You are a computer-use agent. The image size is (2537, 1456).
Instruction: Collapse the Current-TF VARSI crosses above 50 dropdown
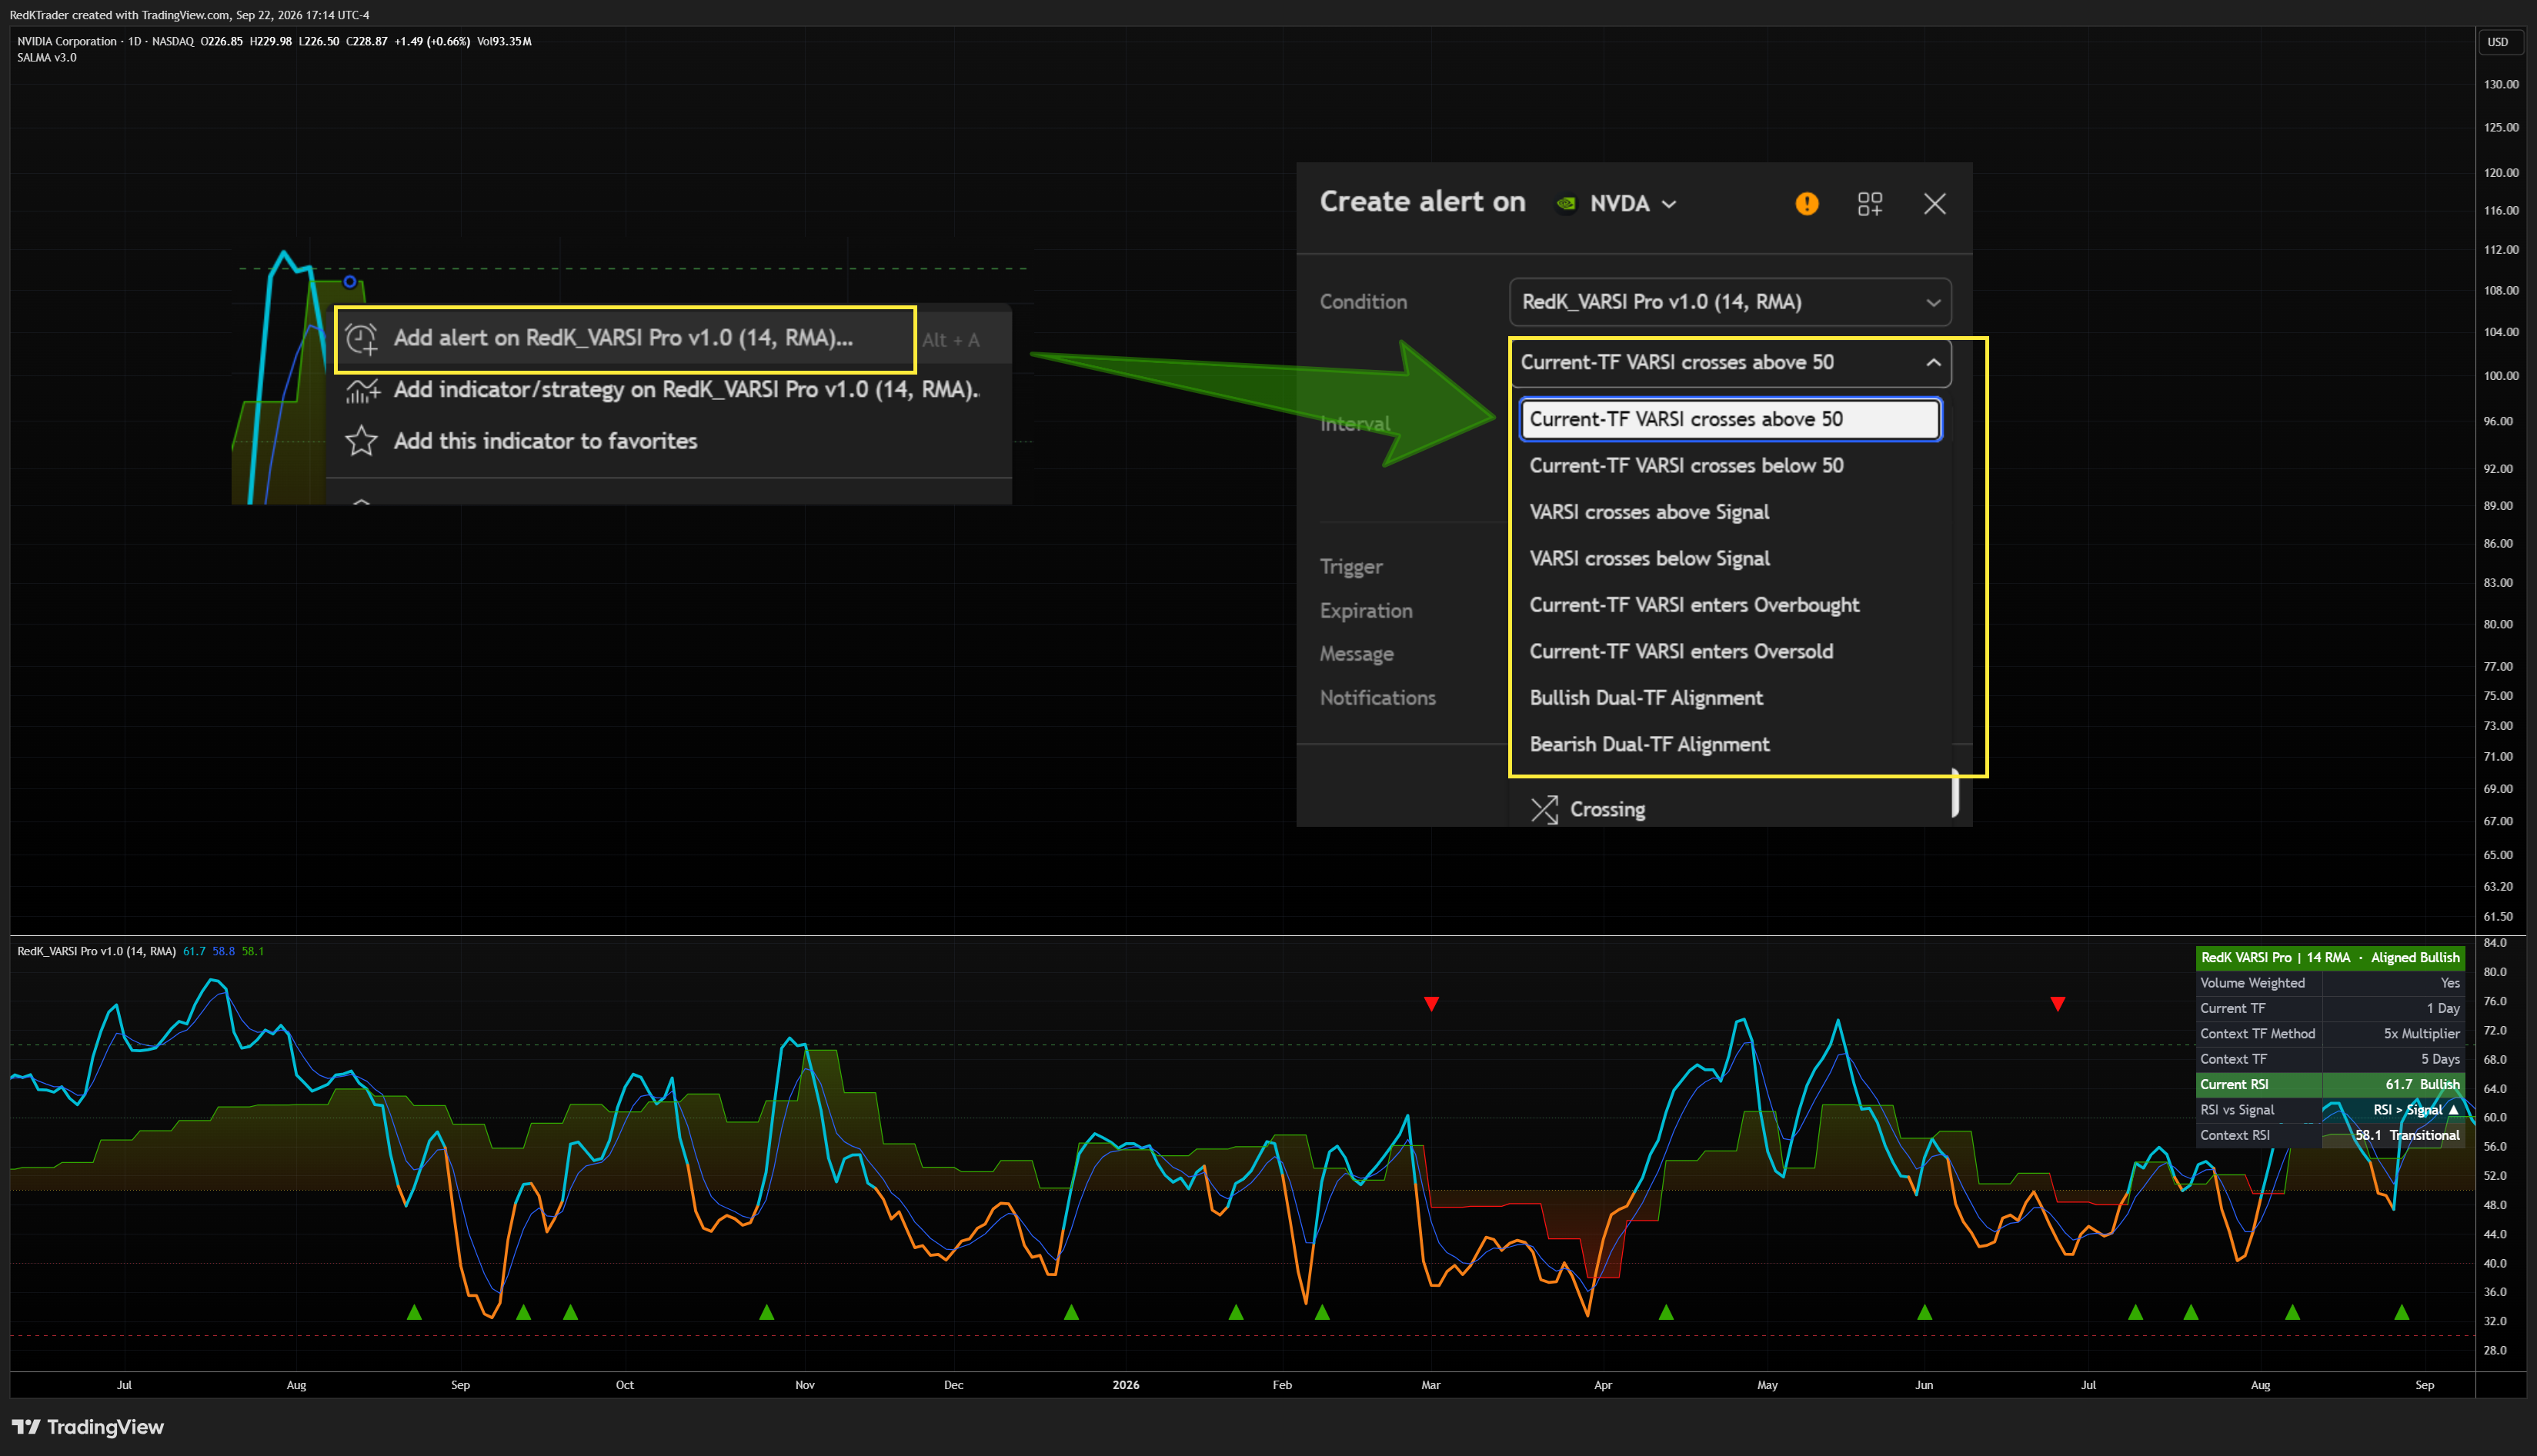1730,363
